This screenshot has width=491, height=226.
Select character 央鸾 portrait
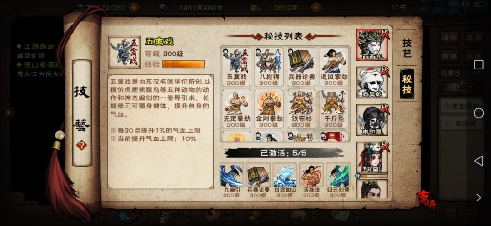372,157
